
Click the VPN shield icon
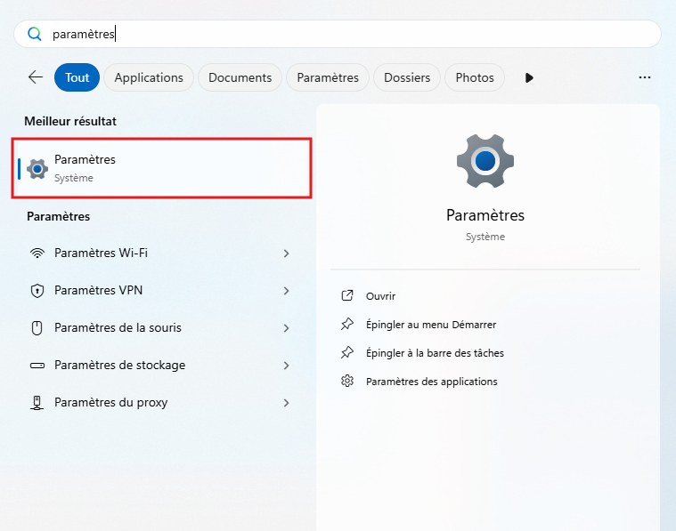pos(37,291)
